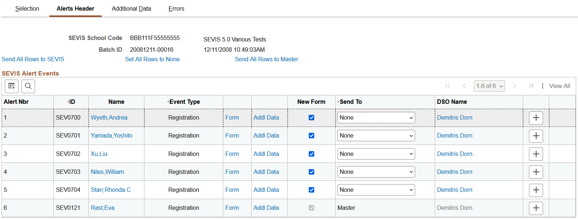This screenshot has height=219, width=578.
Task: Add row after Yamada,Yoshito with plus
Action: 536,136
